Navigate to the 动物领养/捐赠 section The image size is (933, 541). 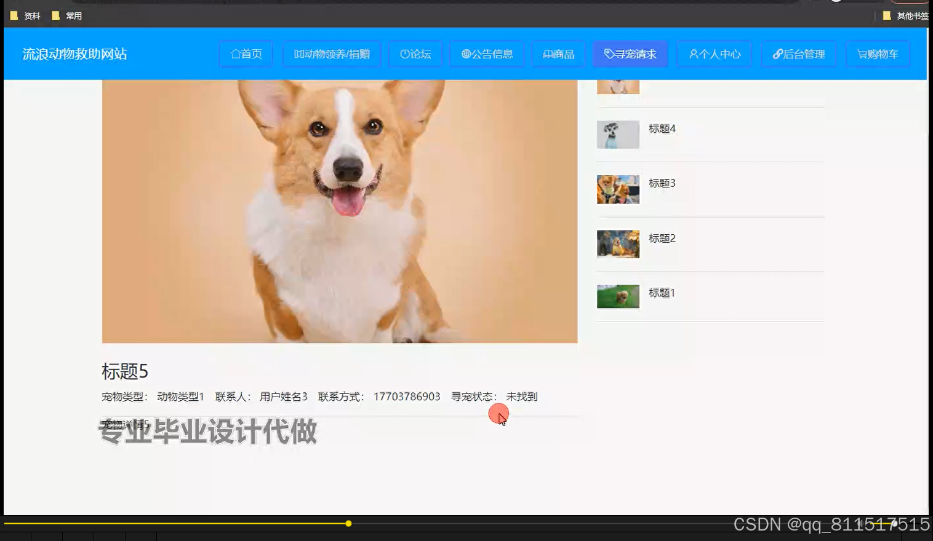[x=332, y=54]
